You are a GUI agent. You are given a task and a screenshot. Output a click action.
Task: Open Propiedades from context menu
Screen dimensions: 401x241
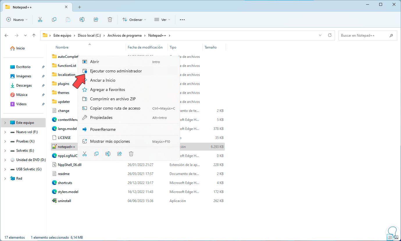click(129, 117)
